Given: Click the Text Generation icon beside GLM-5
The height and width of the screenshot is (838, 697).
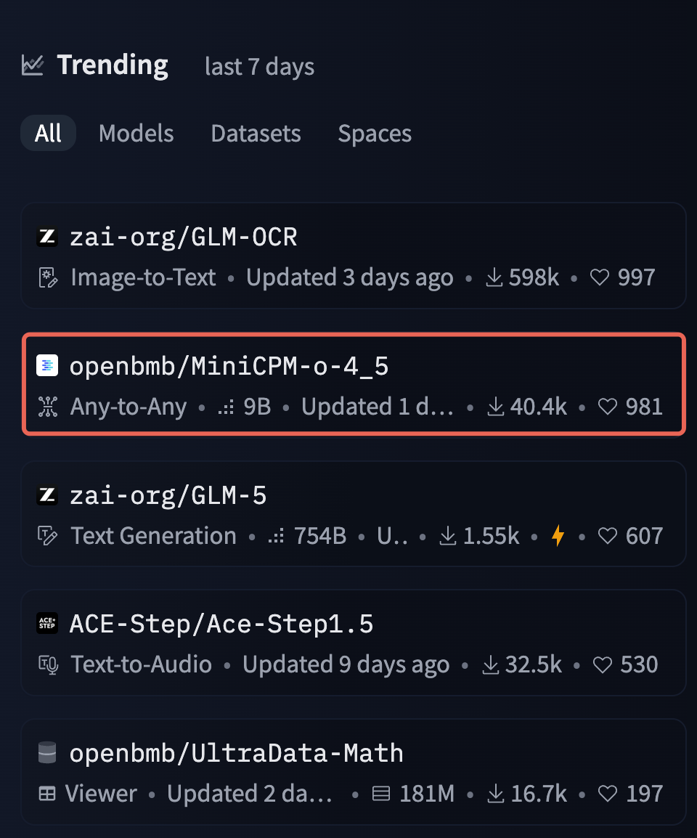Looking at the screenshot, I should pos(46,535).
